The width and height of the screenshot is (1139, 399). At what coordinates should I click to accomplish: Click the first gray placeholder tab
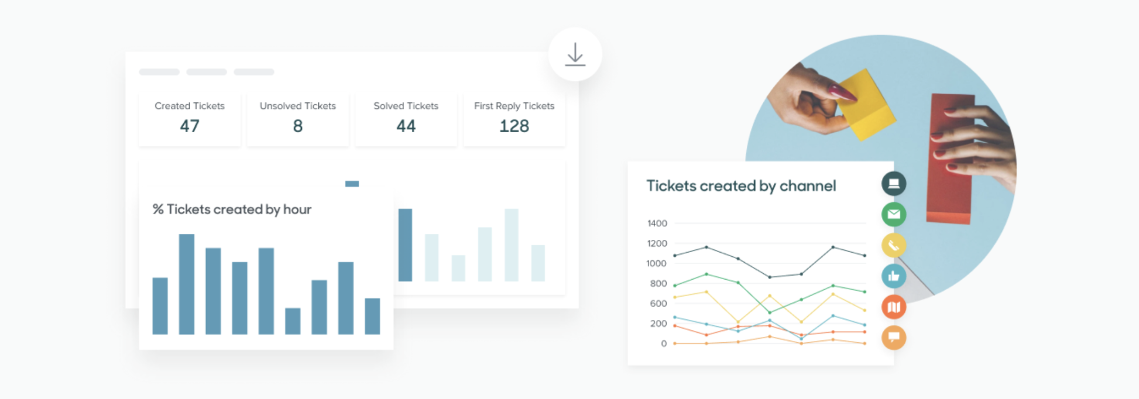click(159, 72)
